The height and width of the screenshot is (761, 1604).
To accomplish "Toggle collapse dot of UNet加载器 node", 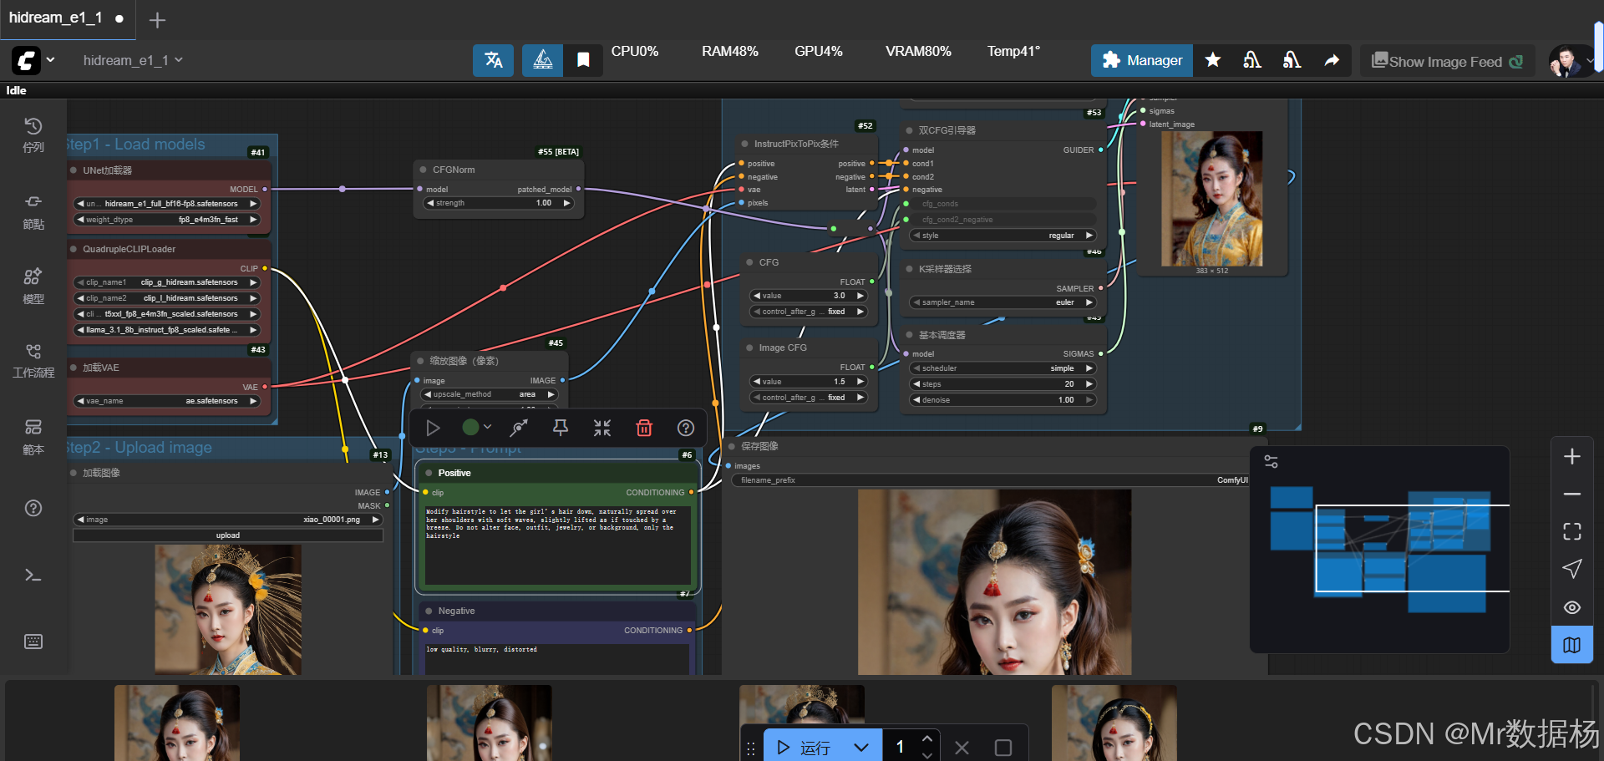I will (74, 170).
